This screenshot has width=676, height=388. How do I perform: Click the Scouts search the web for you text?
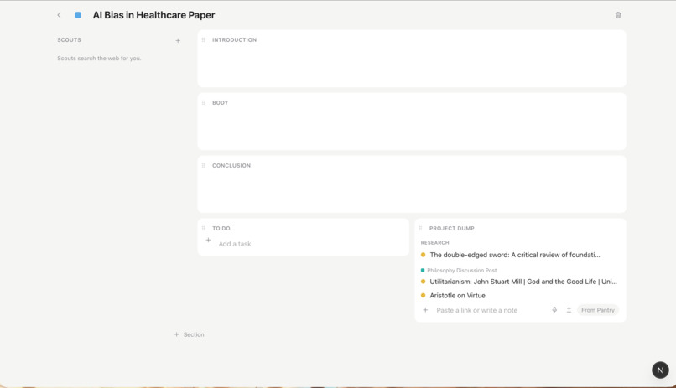coord(99,58)
